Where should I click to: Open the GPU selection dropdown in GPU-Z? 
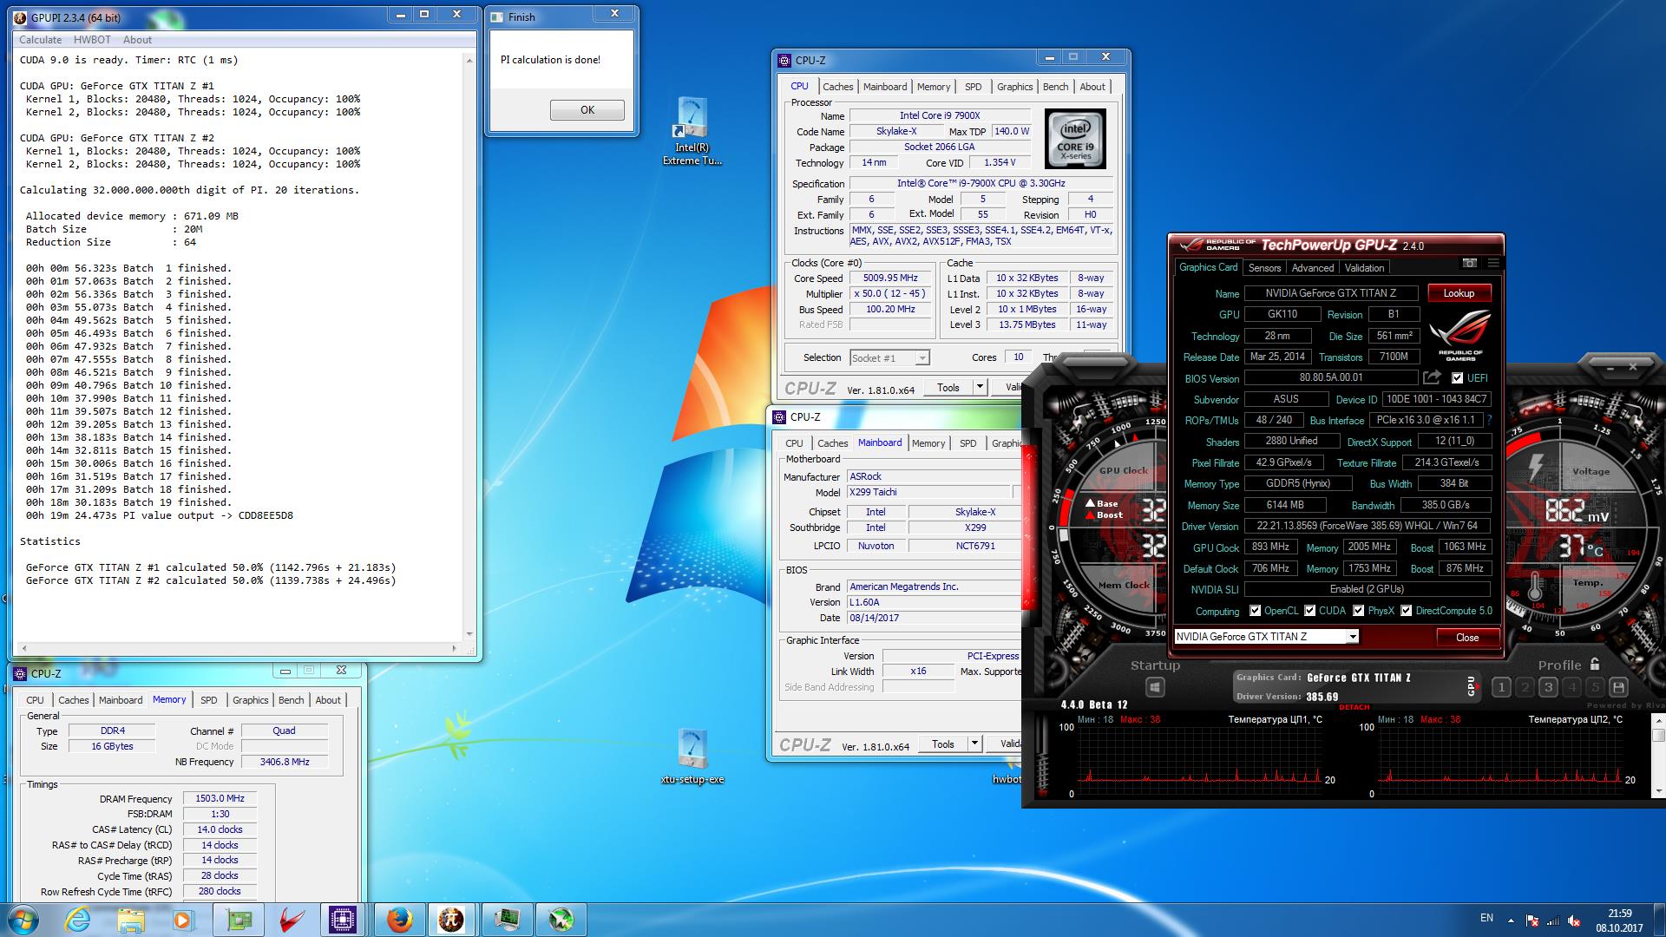point(1352,637)
